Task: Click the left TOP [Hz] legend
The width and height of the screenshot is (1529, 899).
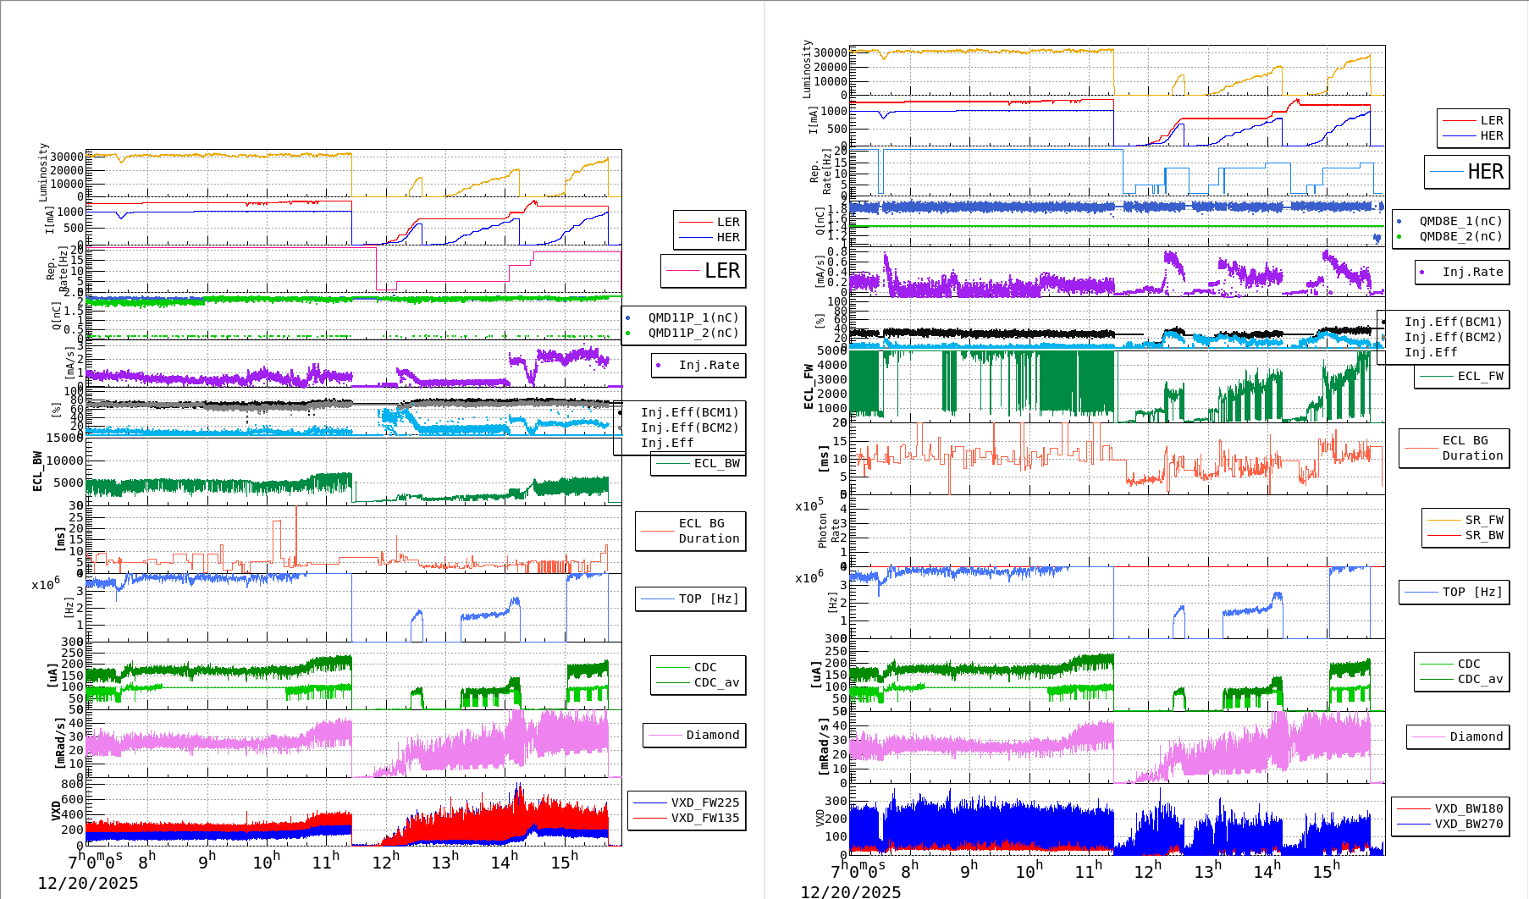Action: pyautogui.click(x=691, y=598)
